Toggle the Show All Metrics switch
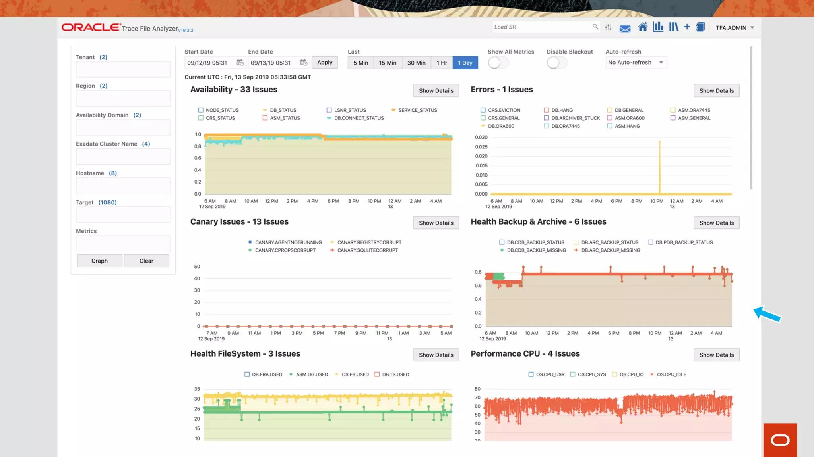This screenshot has width=814, height=457. (498, 63)
